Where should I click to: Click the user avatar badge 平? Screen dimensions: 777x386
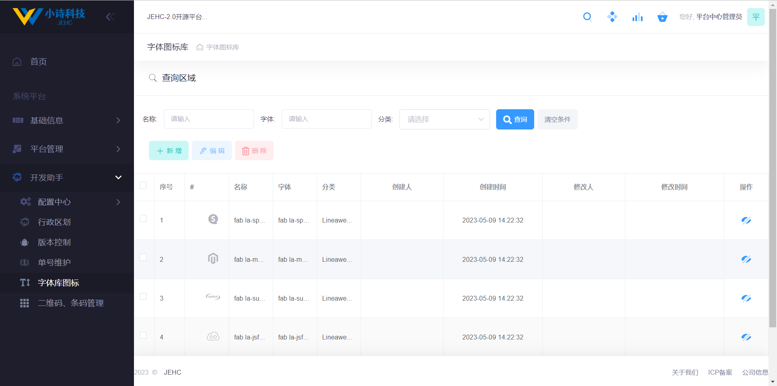click(x=756, y=17)
